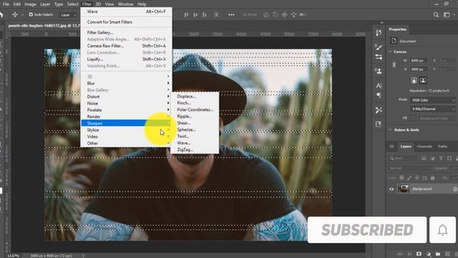Image resolution: width=458 pixels, height=258 pixels.
Task: Open the 8 Bits/Channel dropdown
Action: pos(432,109)
